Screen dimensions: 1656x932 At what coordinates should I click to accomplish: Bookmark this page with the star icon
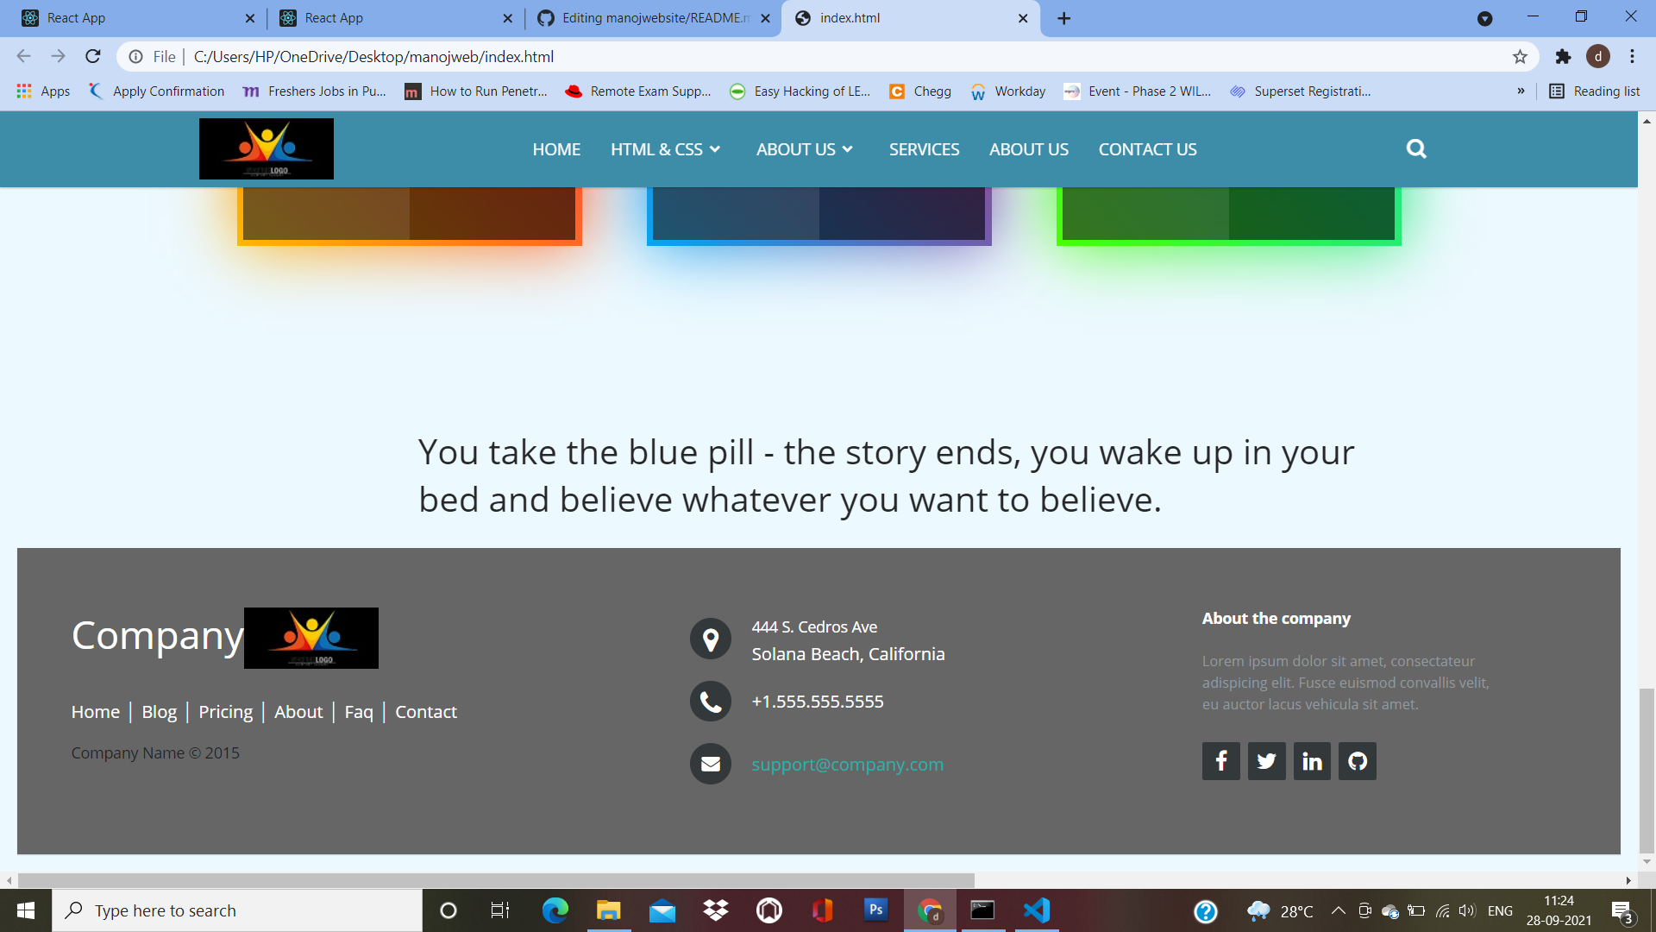point(1520,57)
